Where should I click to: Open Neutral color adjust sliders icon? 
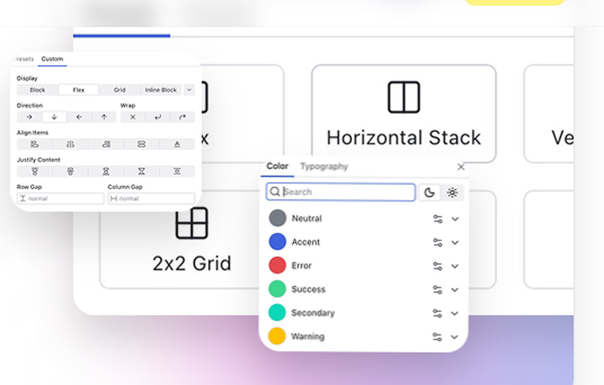coord(437,219)
